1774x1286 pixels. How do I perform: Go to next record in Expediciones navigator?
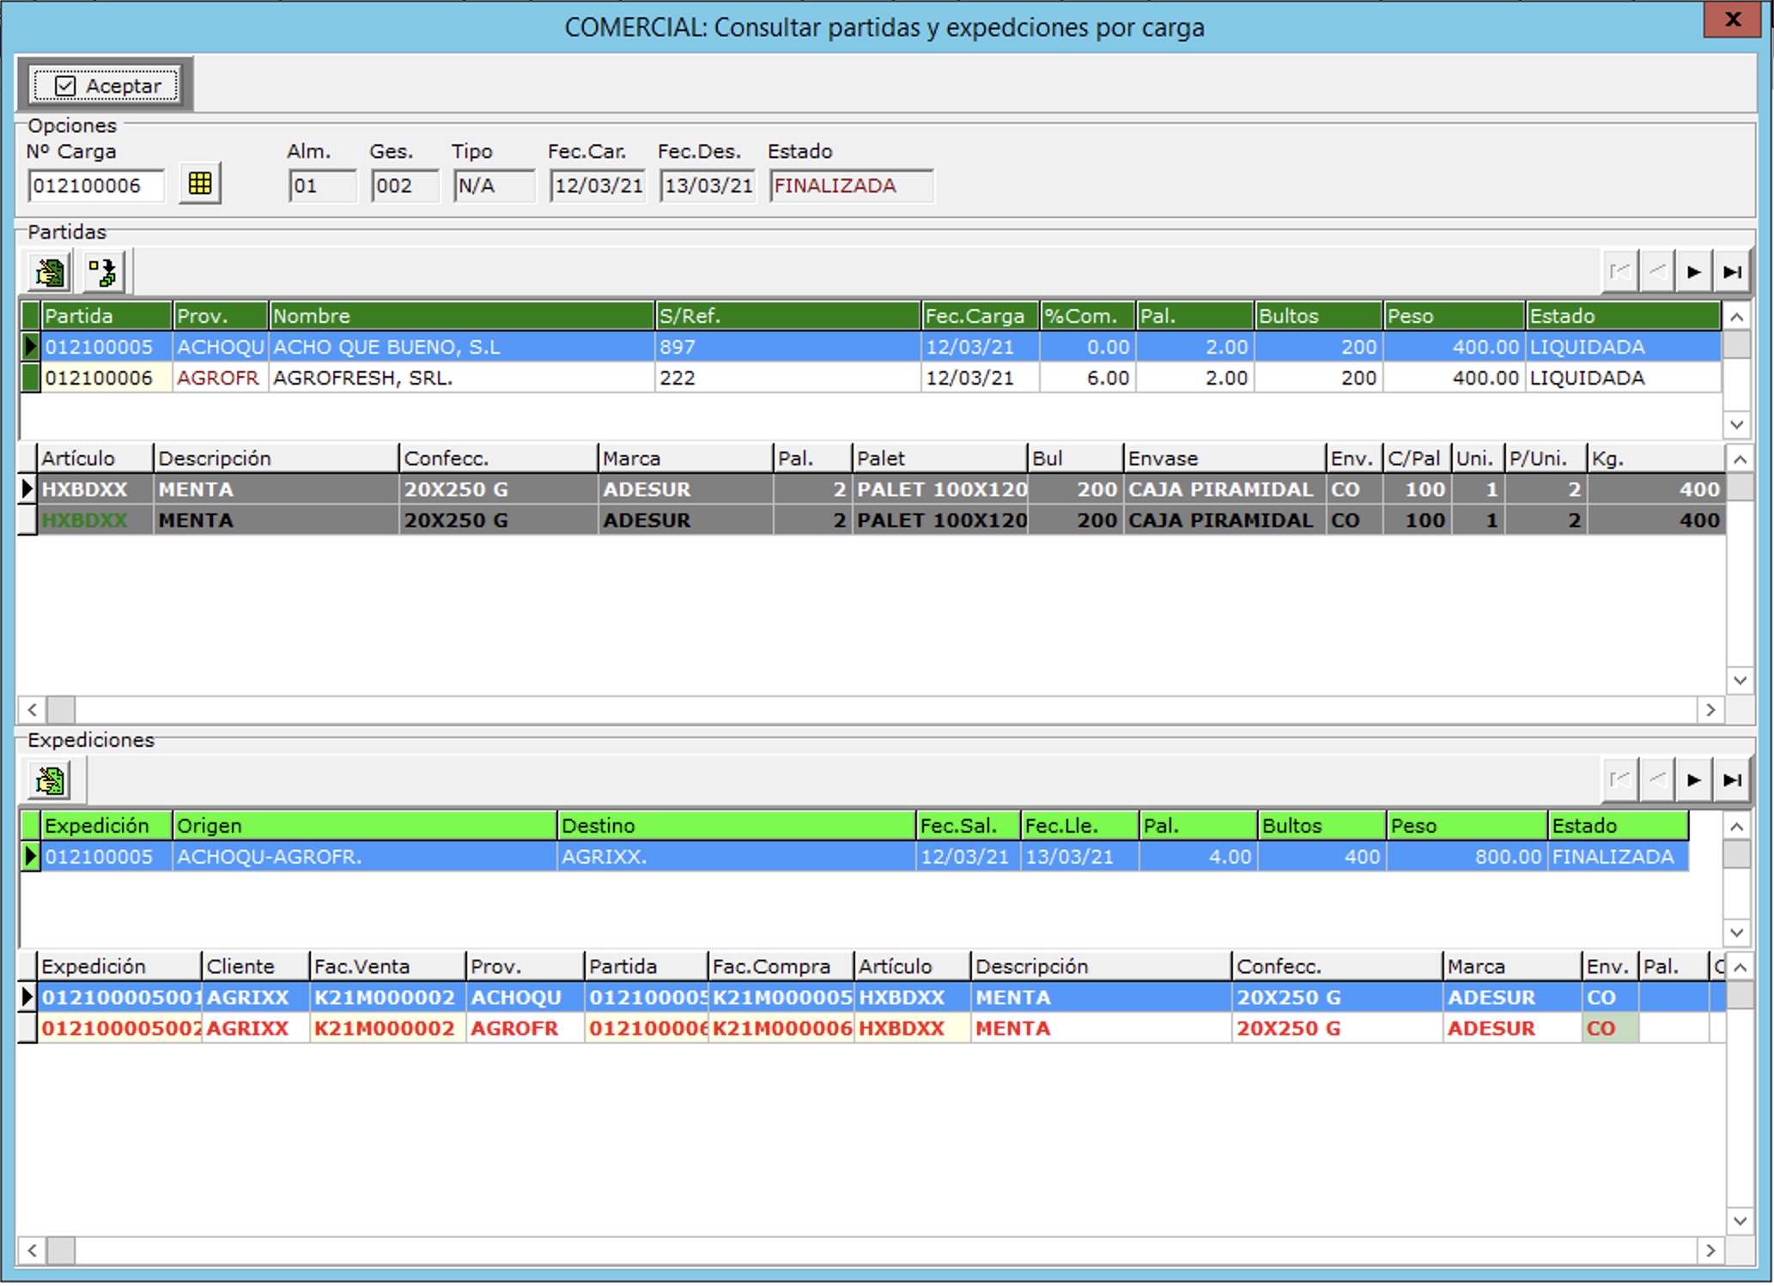pos(1693,780)
